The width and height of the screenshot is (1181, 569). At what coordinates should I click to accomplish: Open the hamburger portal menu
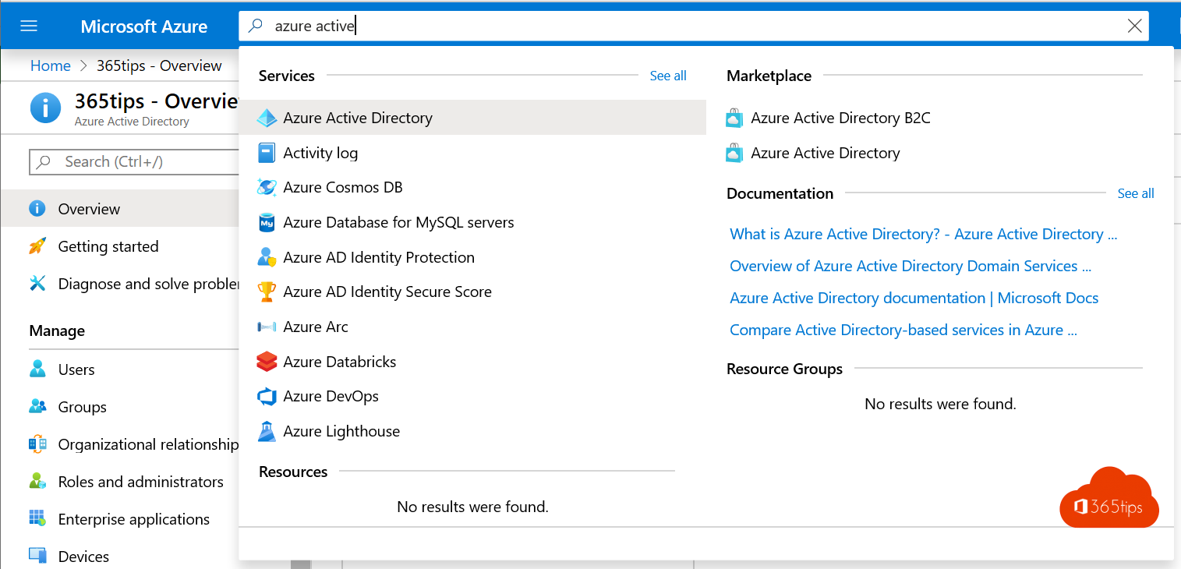(x=29, y=26)
